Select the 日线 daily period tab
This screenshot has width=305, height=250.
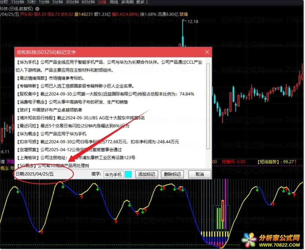[x=102, y=2]
